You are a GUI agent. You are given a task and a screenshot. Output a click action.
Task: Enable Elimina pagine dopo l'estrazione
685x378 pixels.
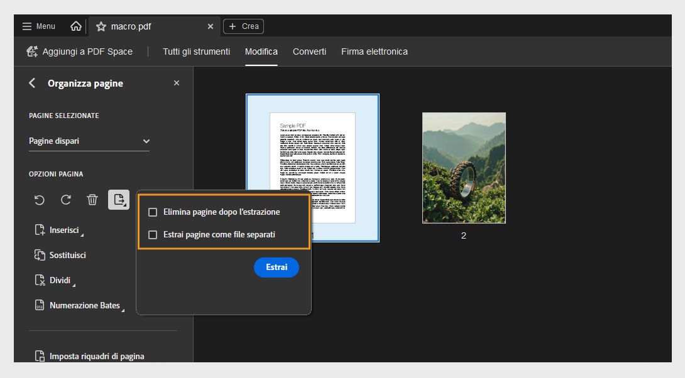pos(153,212)
